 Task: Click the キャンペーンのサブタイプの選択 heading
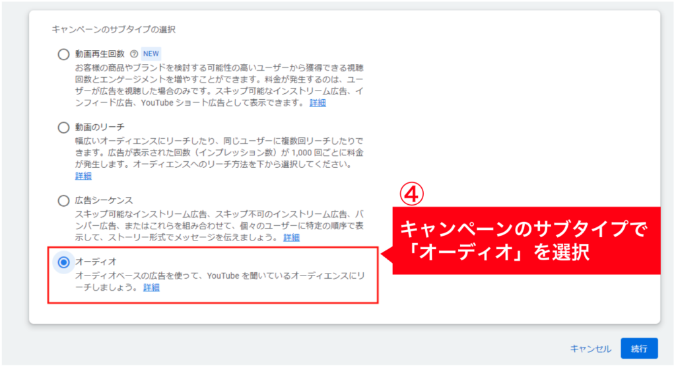click(114, 29)
